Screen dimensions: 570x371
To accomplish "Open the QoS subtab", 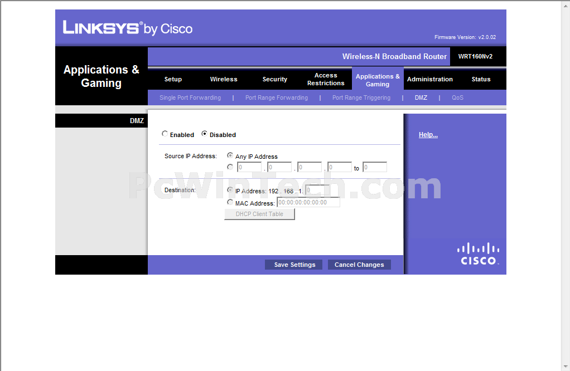I will point(458,97).
